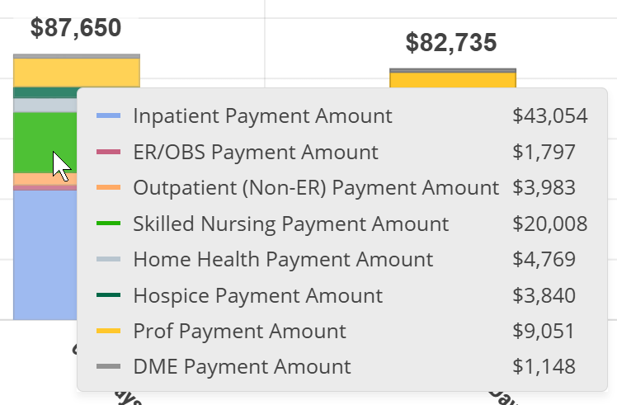Click the $87,650 total label
The height and width of the screenshot is (405, 617).
(x=76, y=28)
